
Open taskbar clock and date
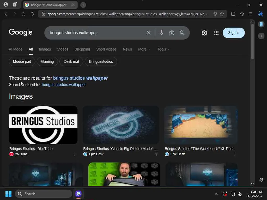[254, 194]
